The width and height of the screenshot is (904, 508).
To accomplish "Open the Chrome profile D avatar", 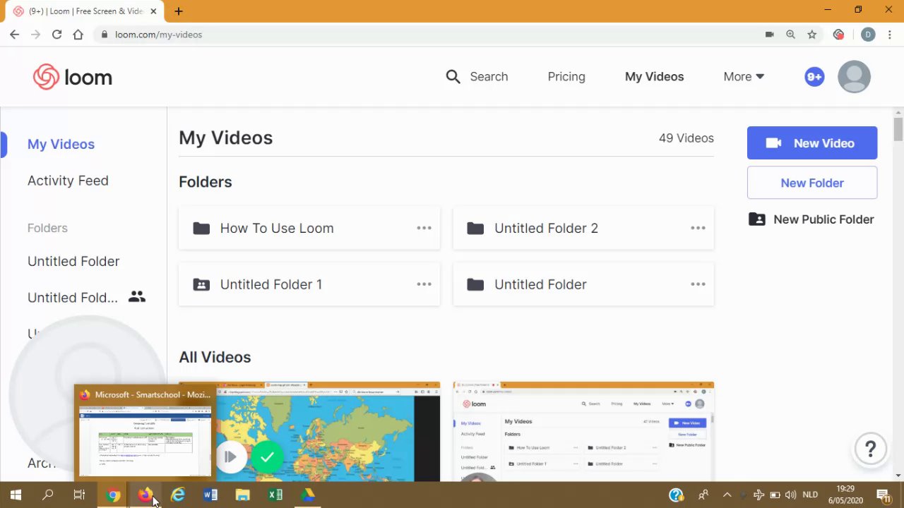I will pyautogui.click(x=868, y=35).
